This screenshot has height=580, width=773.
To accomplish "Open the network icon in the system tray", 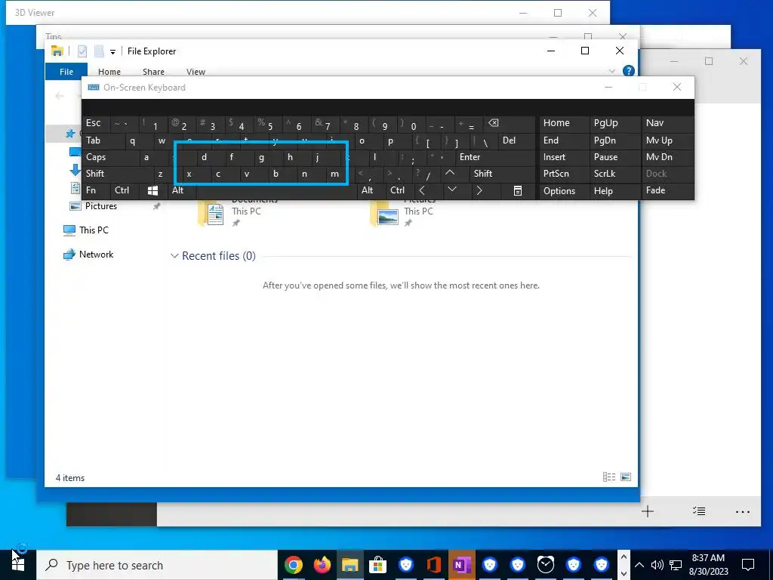I will (676, 565).
